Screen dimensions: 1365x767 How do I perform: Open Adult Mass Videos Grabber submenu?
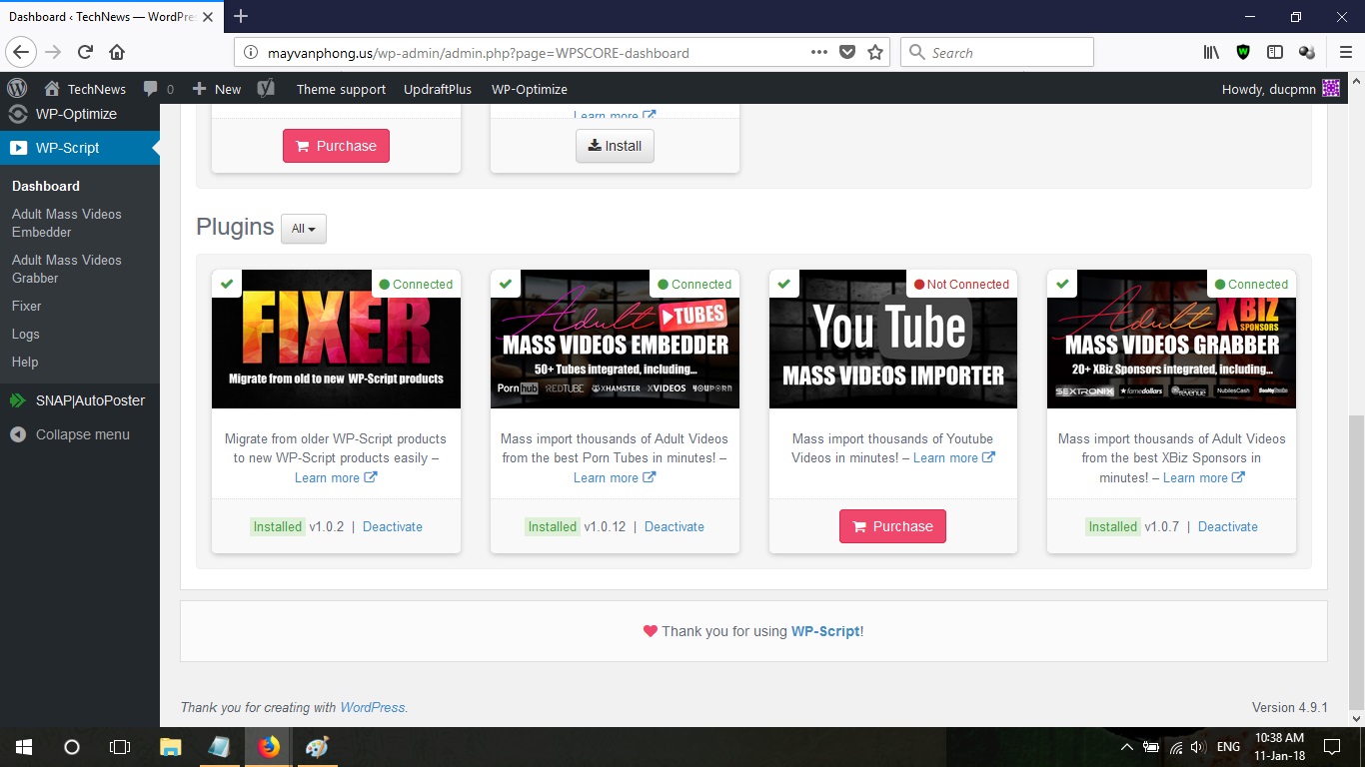coord(67,269)
